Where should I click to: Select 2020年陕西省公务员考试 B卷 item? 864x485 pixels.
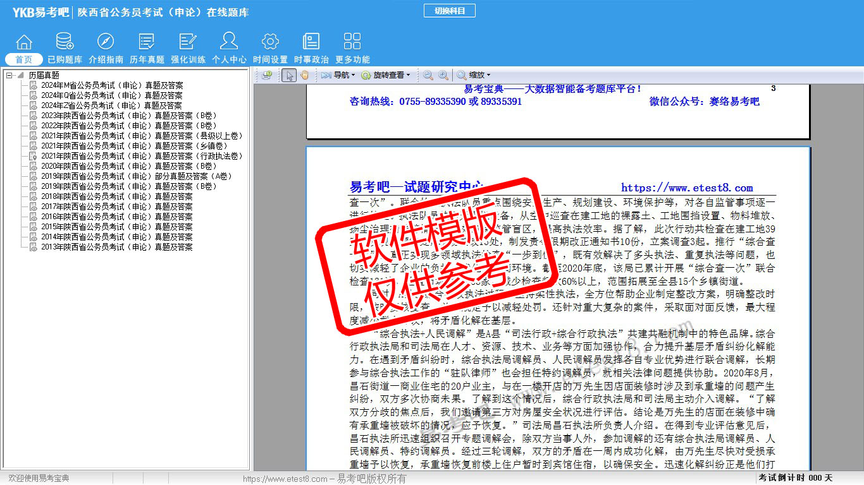(129, 166)
